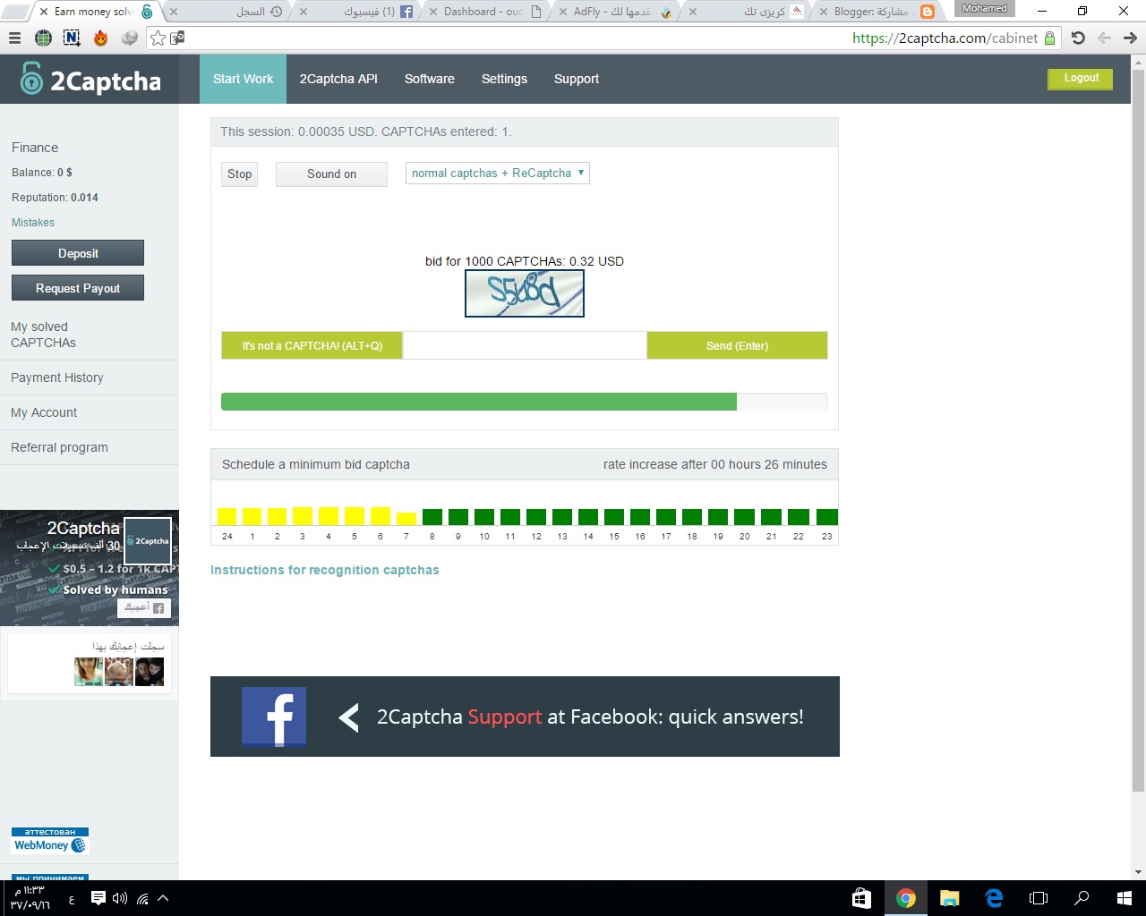
Task: Show hidden tray icons chevron
Action: pos(163,898)
